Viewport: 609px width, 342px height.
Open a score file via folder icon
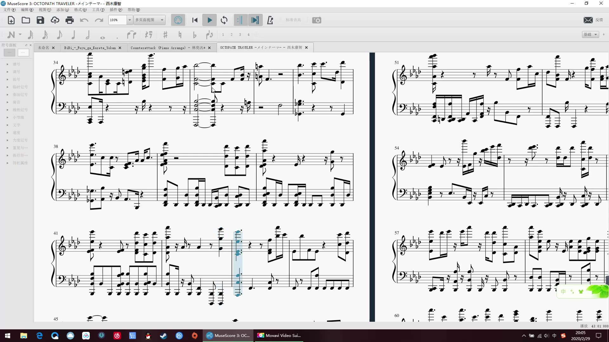[x=26, y=20]
